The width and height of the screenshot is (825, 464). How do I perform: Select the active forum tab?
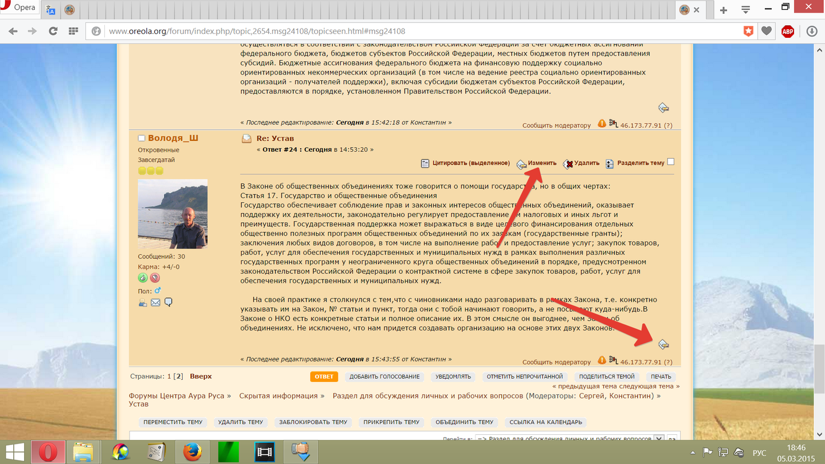pyautogui.click(x=684, y=10)
